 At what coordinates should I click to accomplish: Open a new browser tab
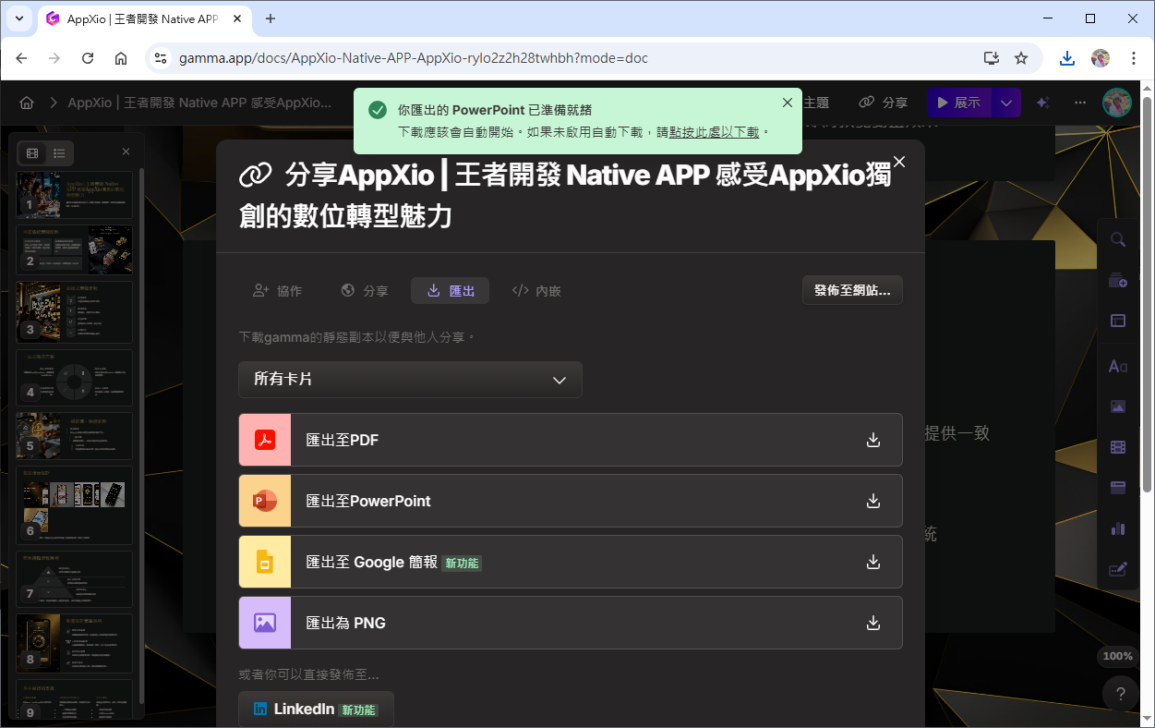point(271,18)
